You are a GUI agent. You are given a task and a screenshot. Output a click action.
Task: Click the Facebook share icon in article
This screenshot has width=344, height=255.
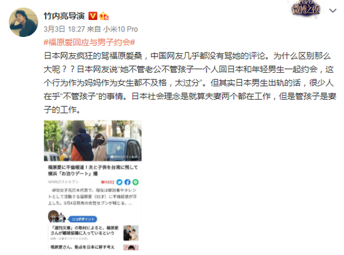point(128,182)
